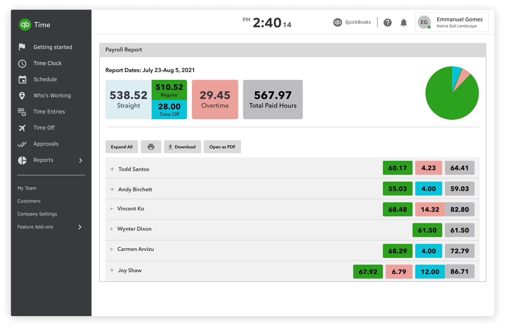Print the payroll report using the printer icon
Image resolution: width=505 pixels, height=328 pixels.
click(x=151, y=146)
